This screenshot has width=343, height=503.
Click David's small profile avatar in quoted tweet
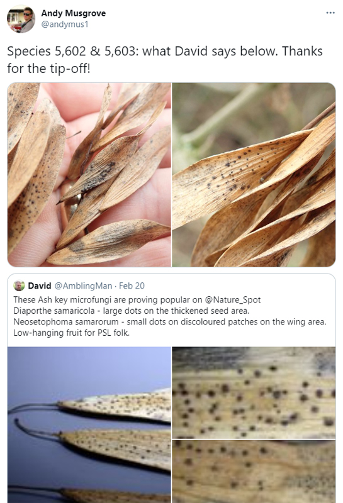19,285
